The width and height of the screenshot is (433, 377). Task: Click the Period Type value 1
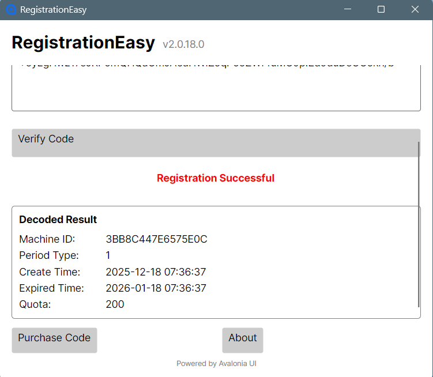point(108,255)
